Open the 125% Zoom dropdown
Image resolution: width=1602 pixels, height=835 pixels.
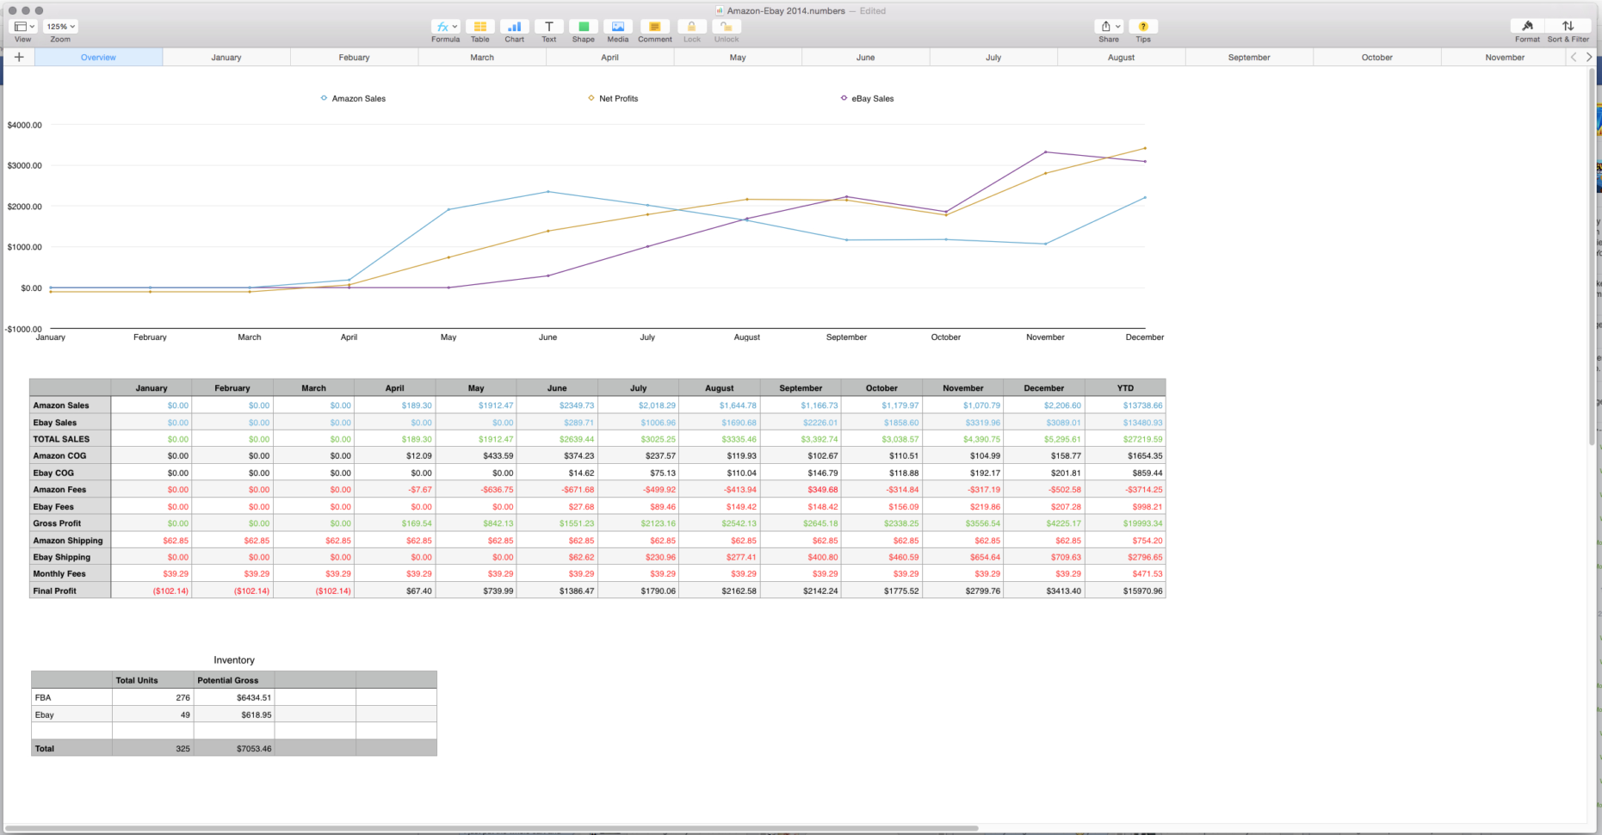coord(59,26)
